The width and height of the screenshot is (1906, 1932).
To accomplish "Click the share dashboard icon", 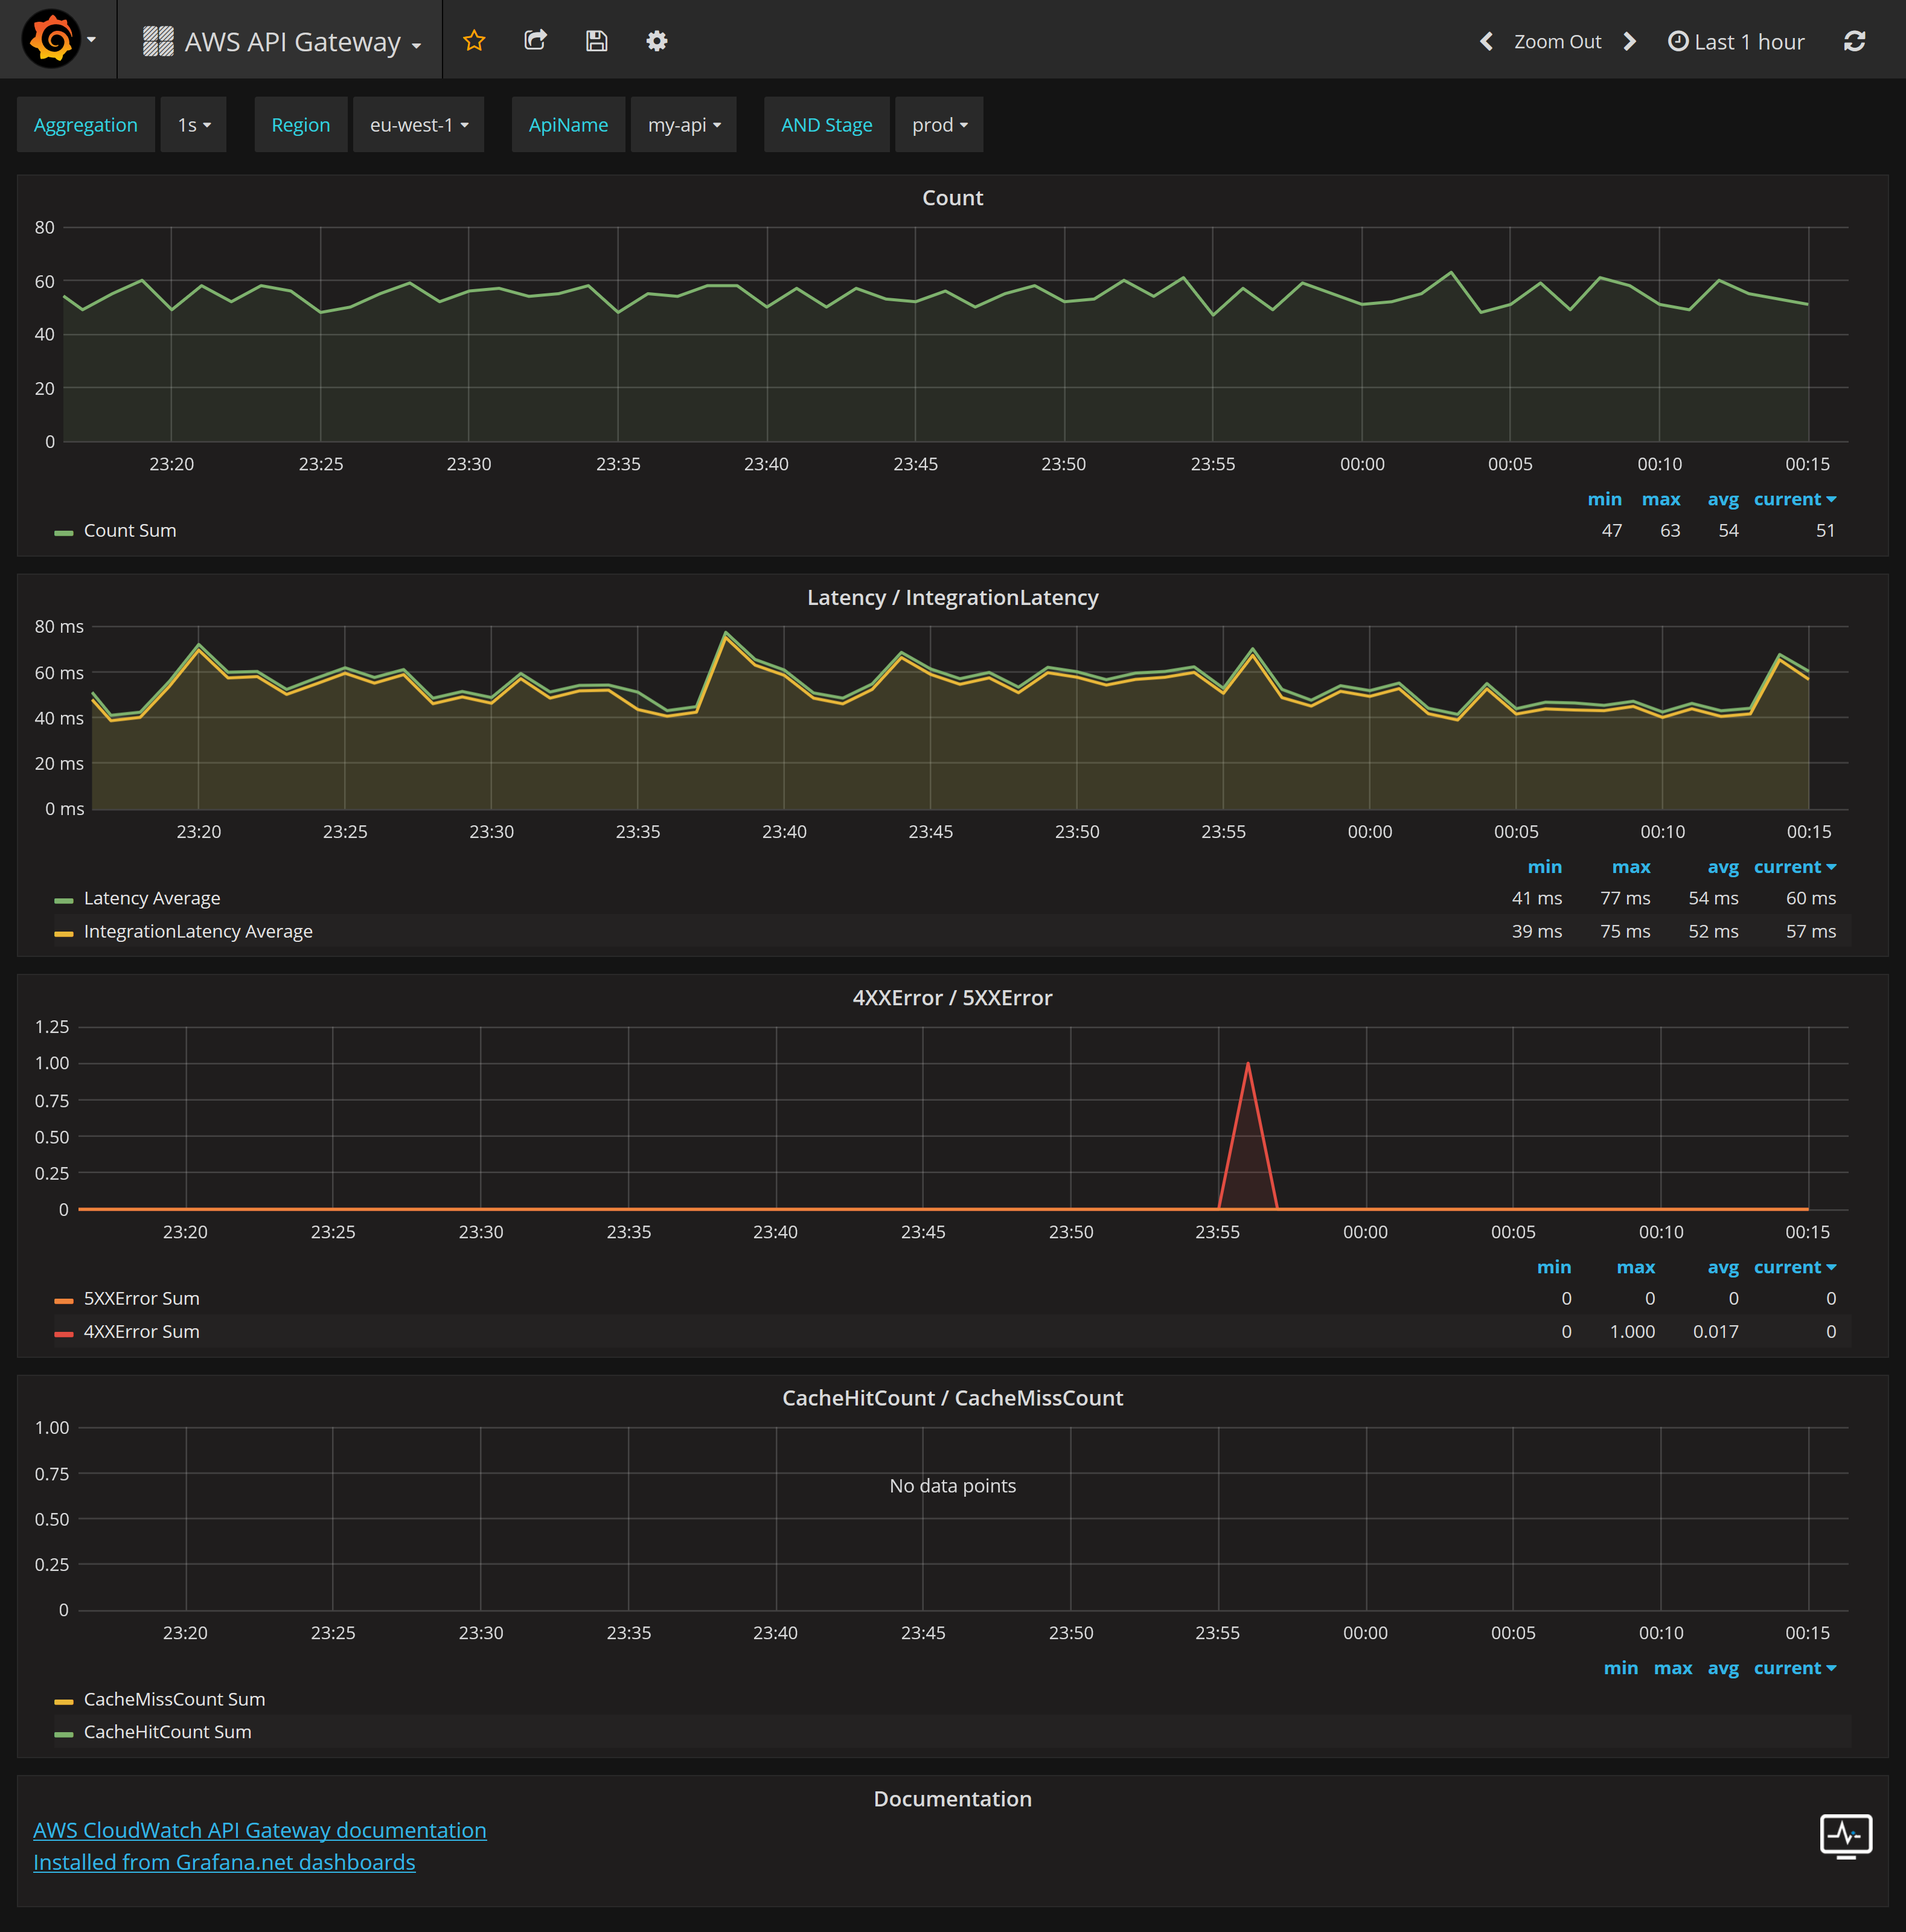I will pyautogui.click(x=535, y=41).
